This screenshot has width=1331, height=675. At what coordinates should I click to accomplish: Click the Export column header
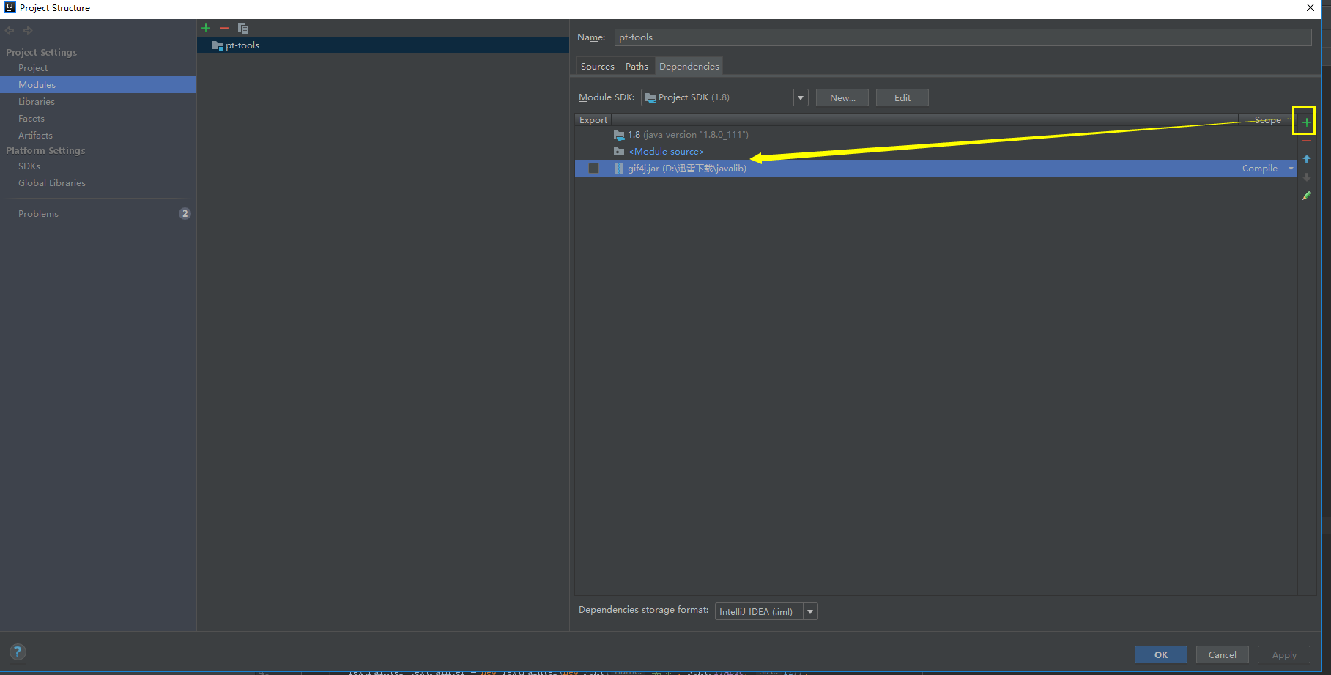593,120
